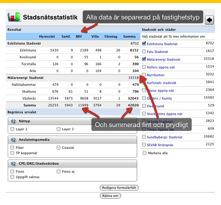Check the Markera alla box

pos(144,153)
